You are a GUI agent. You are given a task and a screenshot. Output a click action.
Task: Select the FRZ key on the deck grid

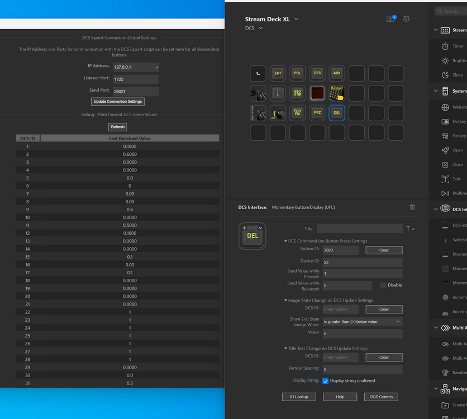click(317, 112)
